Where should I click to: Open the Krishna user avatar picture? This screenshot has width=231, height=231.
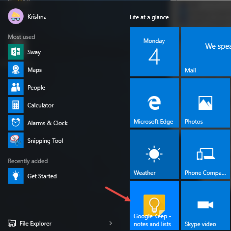click(x=16, y=16)
